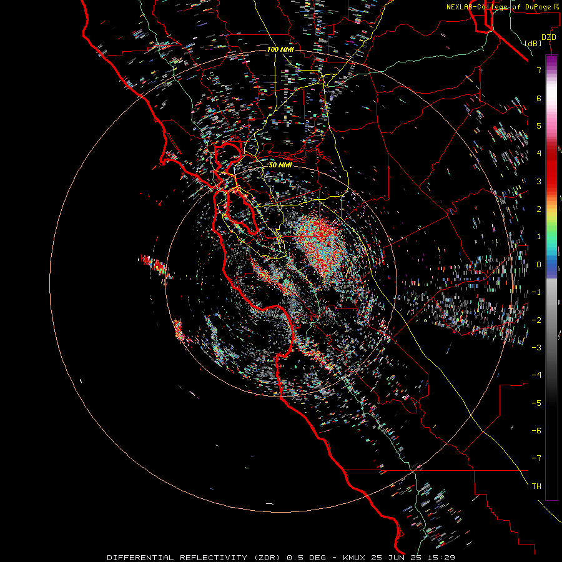This screenshot has height=562, width=562.
Task: Select the "2" value on the scale
Action: [x=539, y=209]
